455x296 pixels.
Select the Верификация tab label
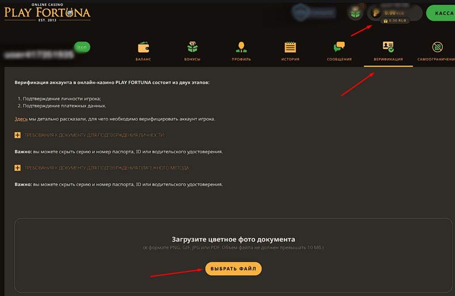(x=388, y=59)
